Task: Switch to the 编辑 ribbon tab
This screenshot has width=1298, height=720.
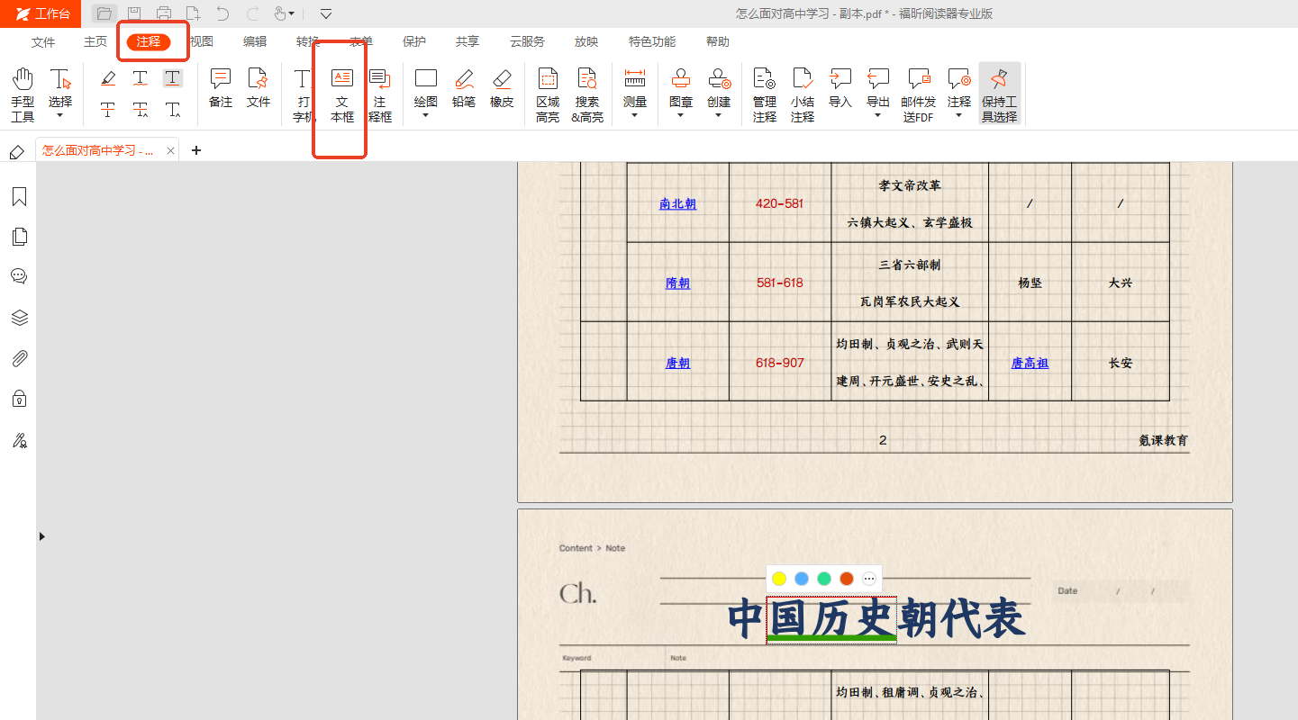Action: pyautogui.click(x=255, y=41)
